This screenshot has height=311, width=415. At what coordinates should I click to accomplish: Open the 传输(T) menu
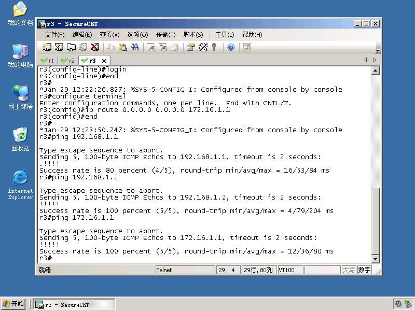tap(165, 35)
